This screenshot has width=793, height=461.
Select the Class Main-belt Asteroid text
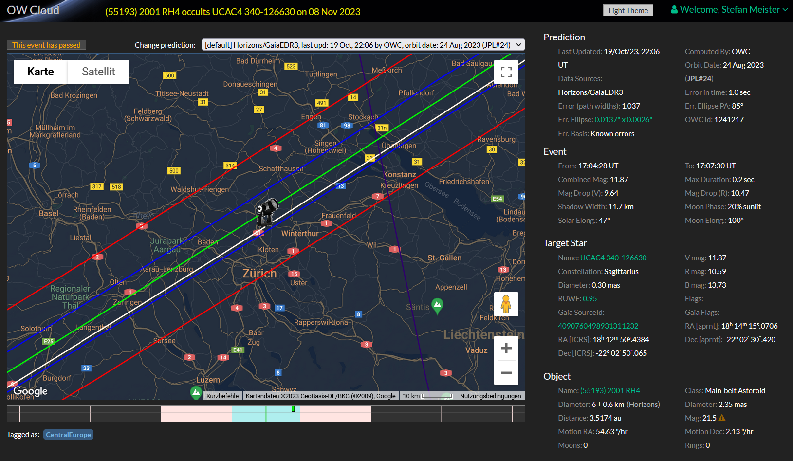pos(735,391)
